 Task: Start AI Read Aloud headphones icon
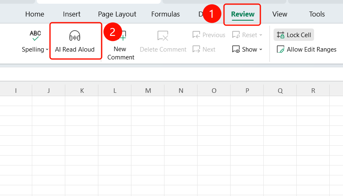tap(75, 36)
